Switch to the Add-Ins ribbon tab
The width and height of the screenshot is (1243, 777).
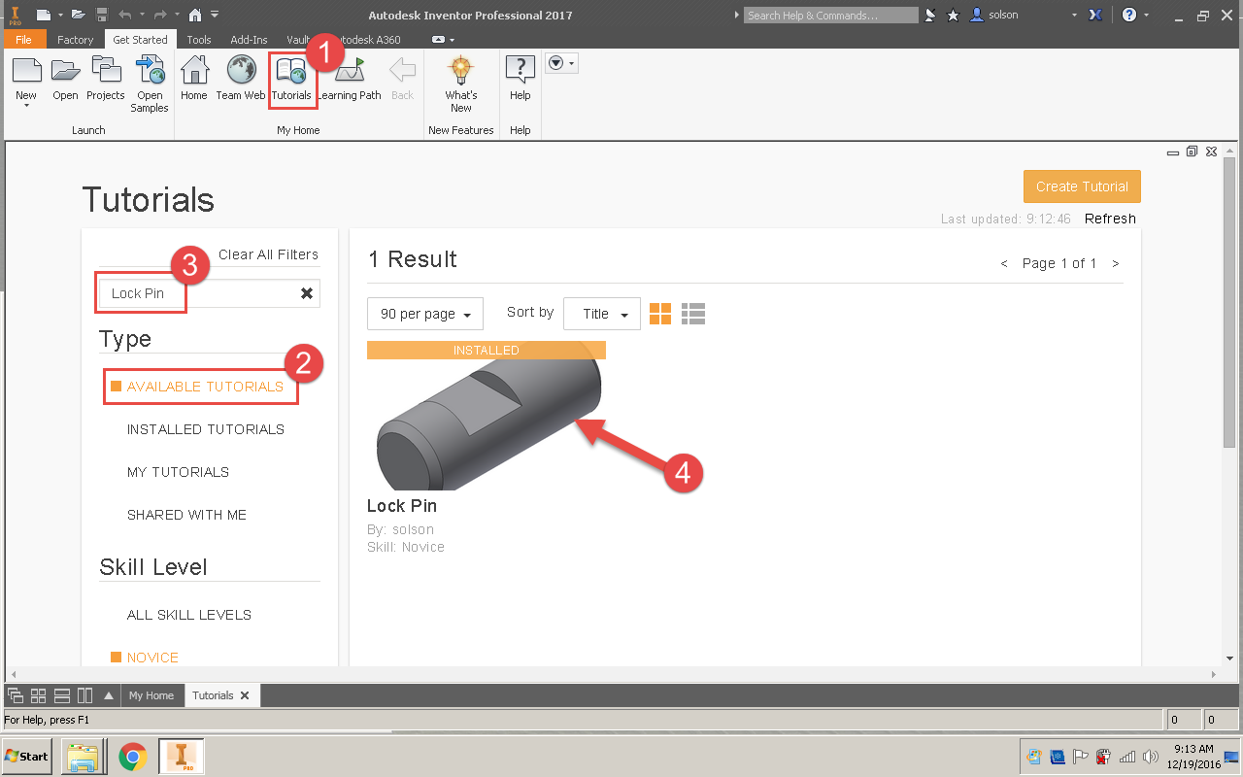tap(249, 40)
